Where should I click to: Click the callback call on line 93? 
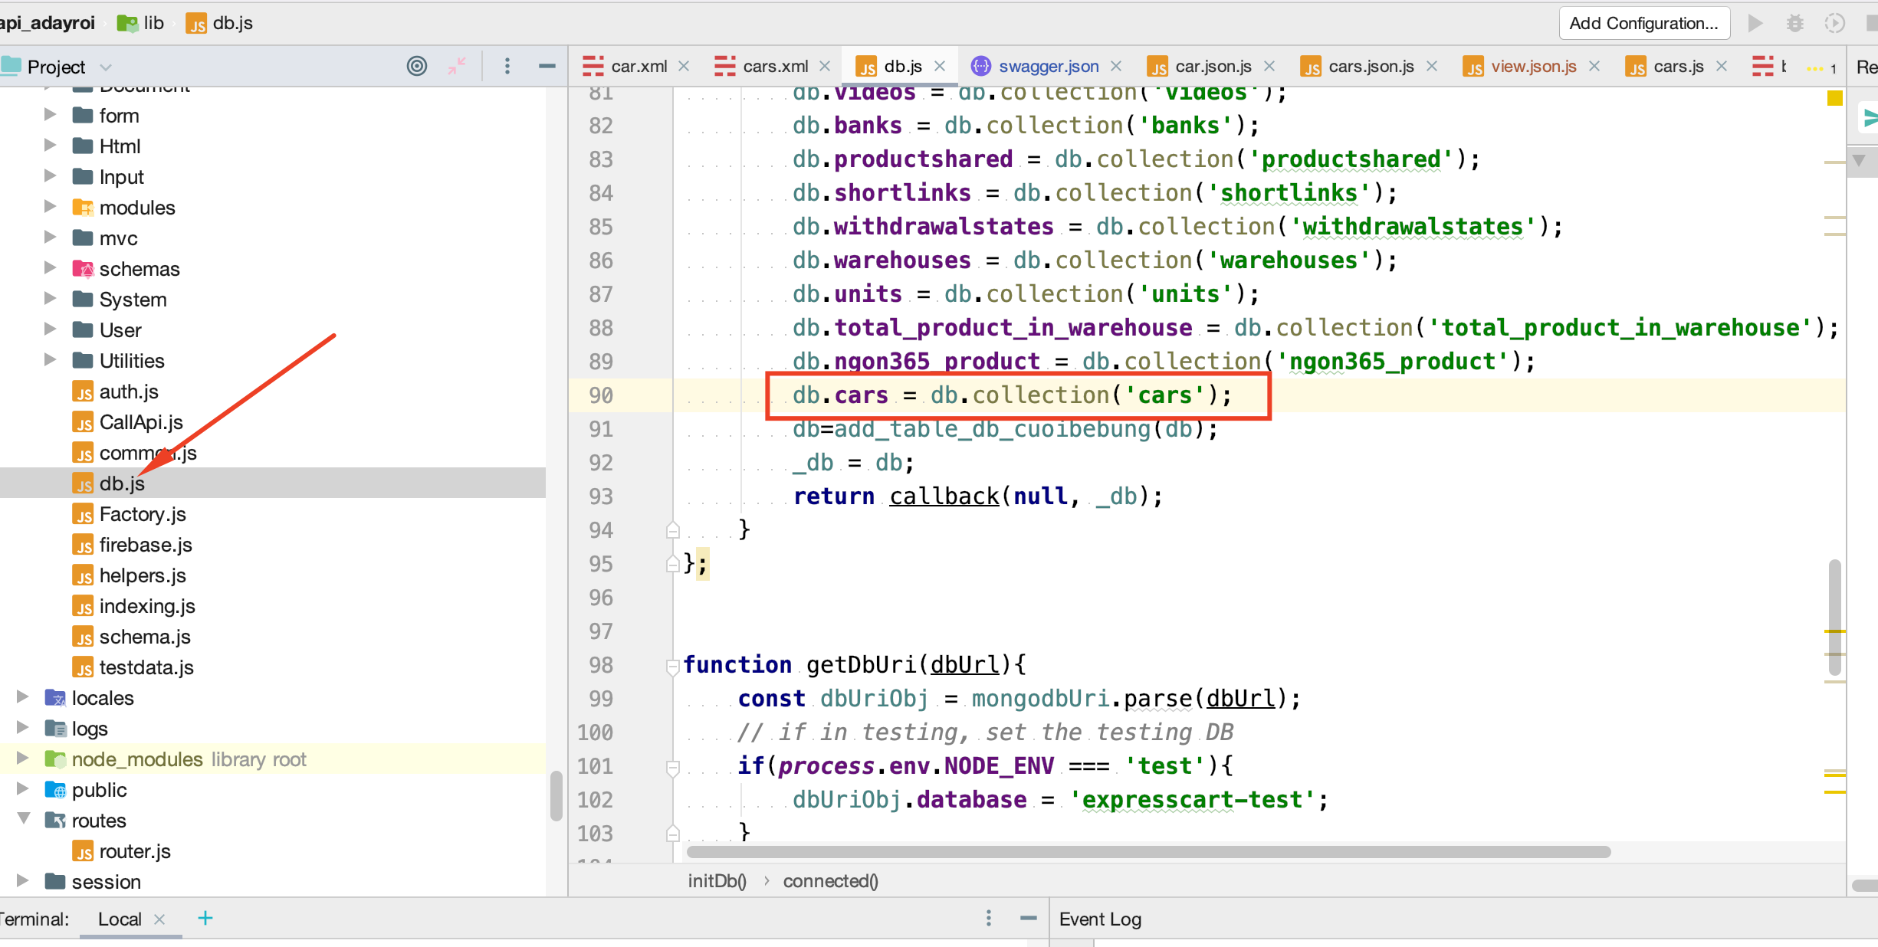click(x=944, y=496)
